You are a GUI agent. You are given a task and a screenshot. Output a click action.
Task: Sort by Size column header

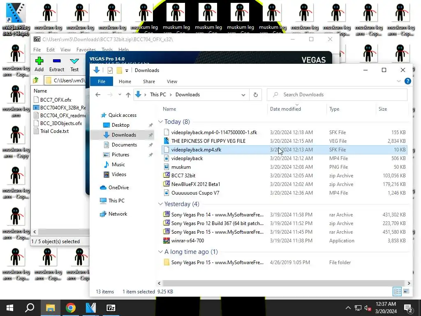click(x=392, y=109)
